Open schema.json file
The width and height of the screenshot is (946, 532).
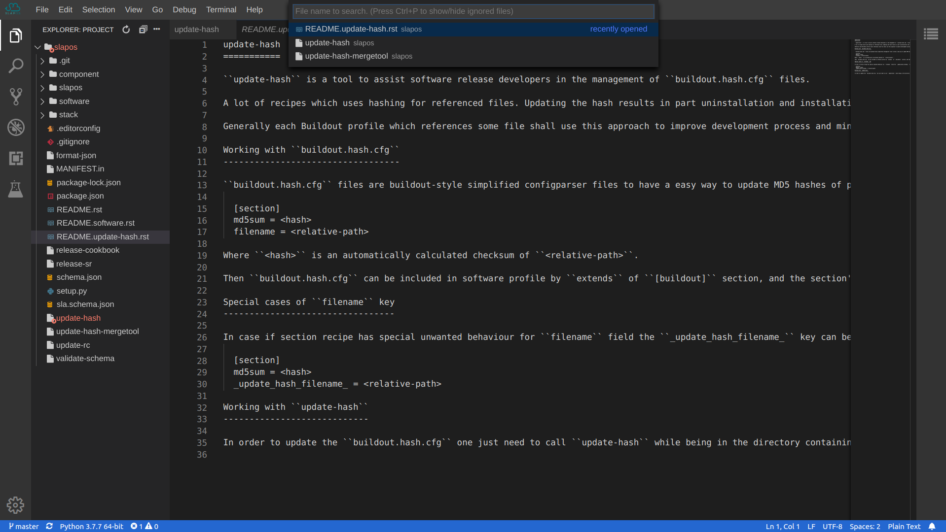coord(101,277)
